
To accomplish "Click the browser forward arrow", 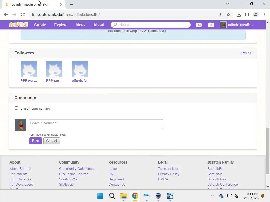I will tap(14, 14).
